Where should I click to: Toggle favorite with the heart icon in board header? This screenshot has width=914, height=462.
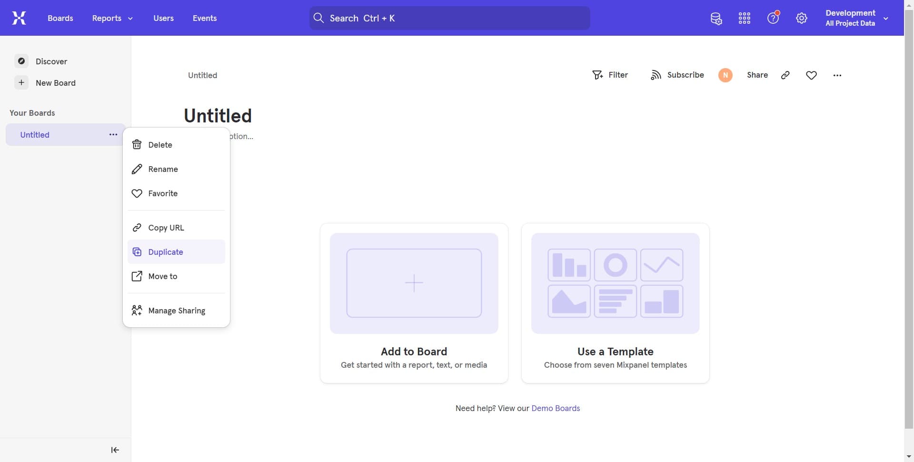[x=812, y=75]
